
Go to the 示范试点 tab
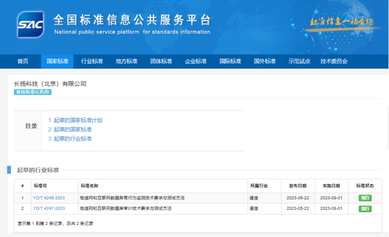click(300, 62)
